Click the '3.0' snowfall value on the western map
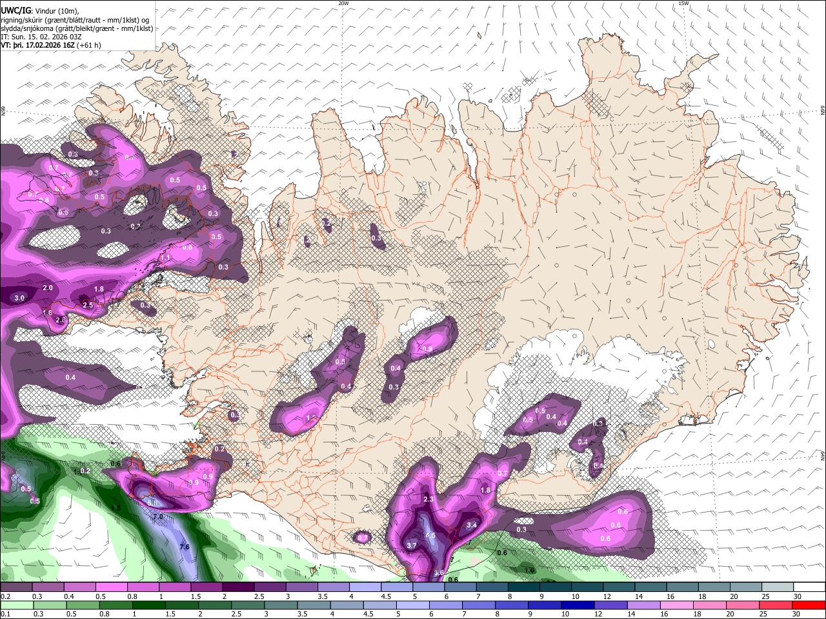The height and width of the screenshot is (619, 826). click(19, 298)
